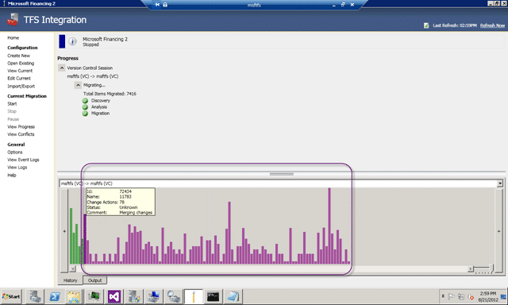Open View Progress in sidebar
Screen dimensions: 508x305
tap(21, 127)
